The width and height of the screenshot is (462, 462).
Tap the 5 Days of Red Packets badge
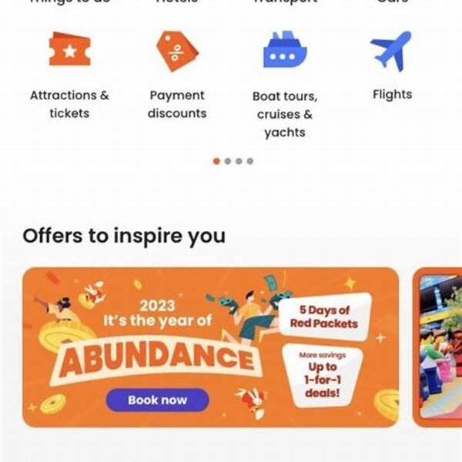coord(324,317)
